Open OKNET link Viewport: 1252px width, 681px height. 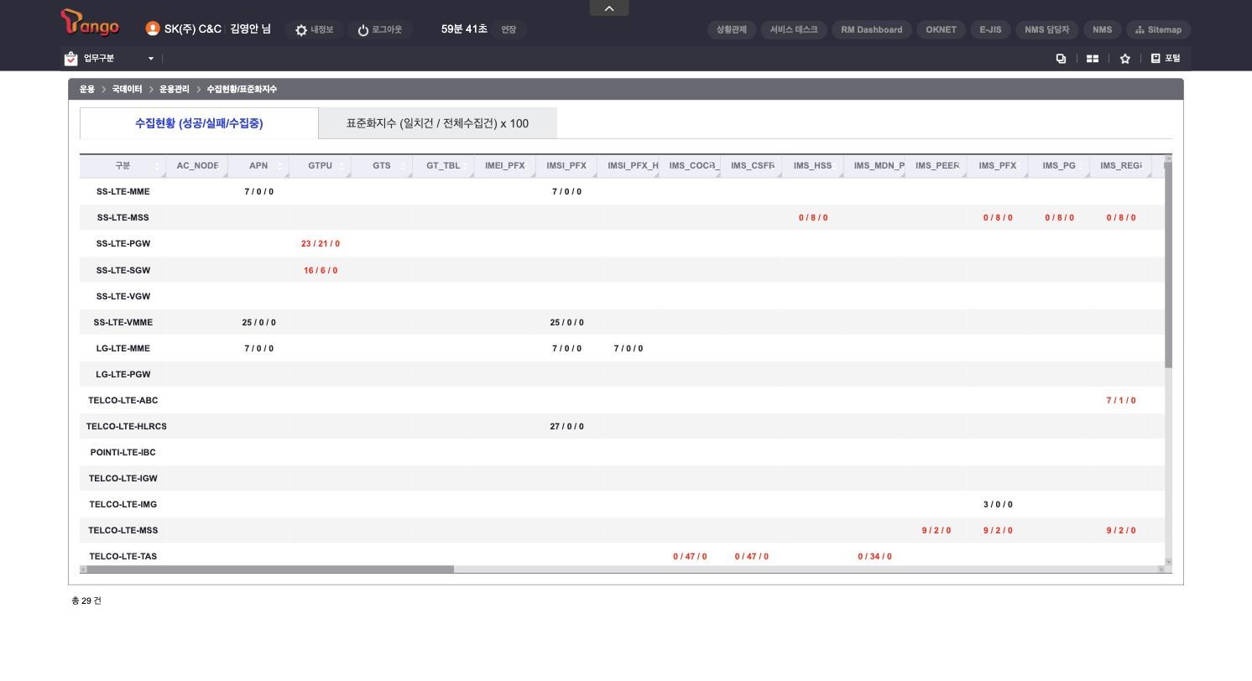pos(942,29)
